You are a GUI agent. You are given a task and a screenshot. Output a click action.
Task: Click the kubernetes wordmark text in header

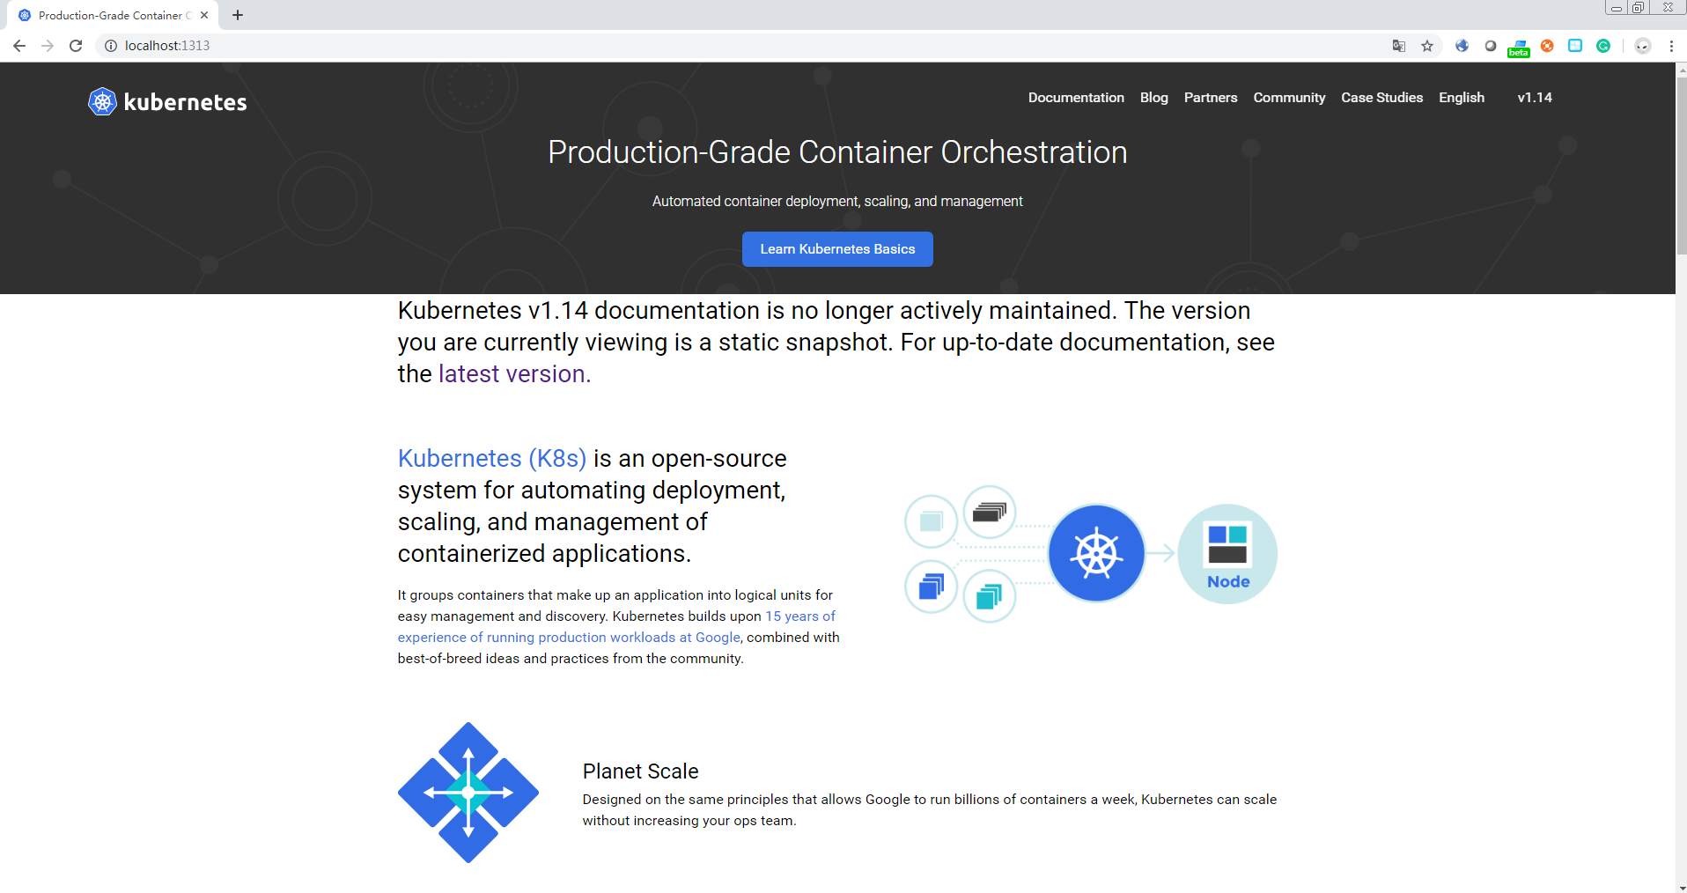[185, 102]
